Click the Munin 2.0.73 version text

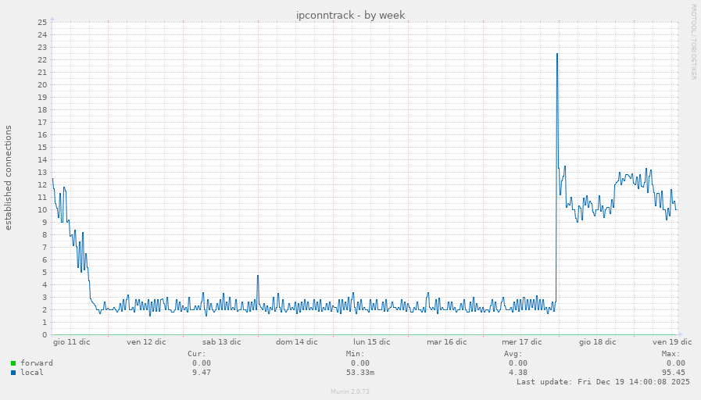(x=350, y=391)
